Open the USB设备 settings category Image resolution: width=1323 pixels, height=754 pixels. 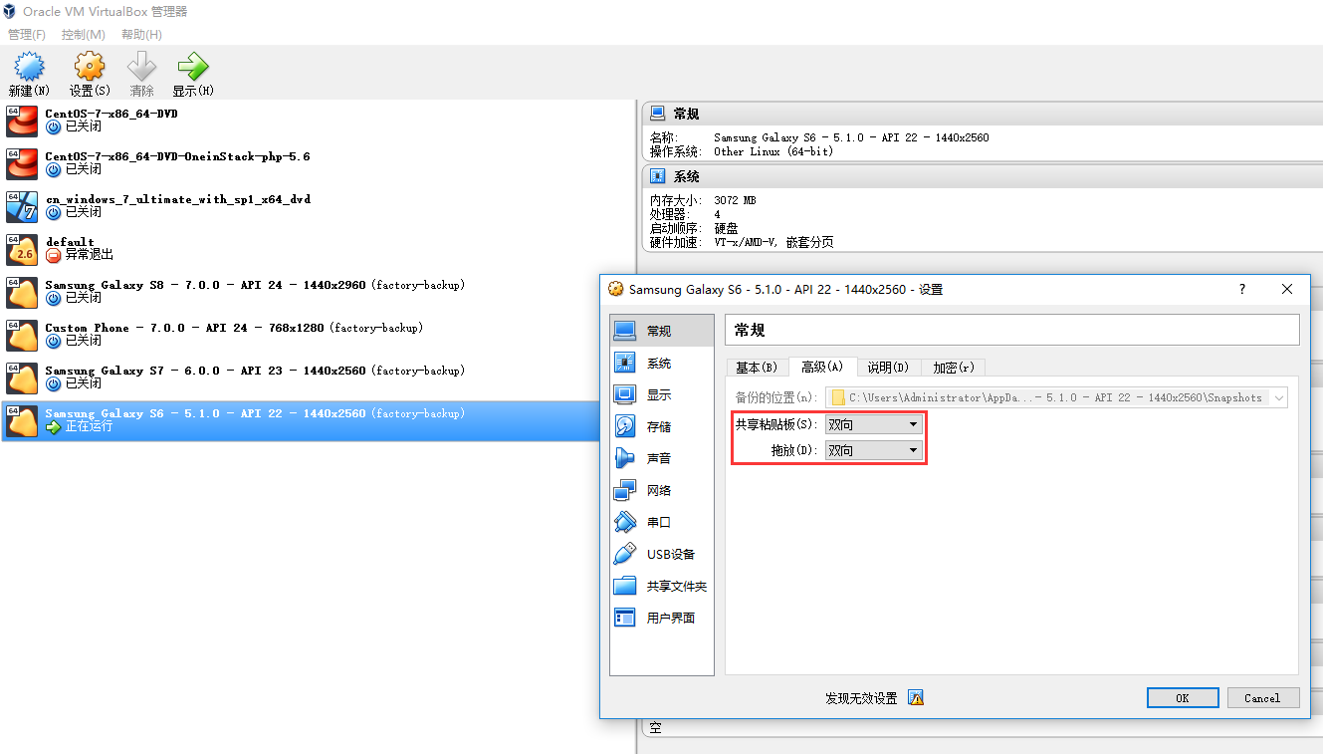[662, 554]
